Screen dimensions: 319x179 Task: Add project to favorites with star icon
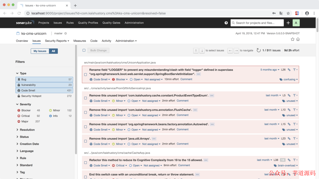[x=292, y=39]
